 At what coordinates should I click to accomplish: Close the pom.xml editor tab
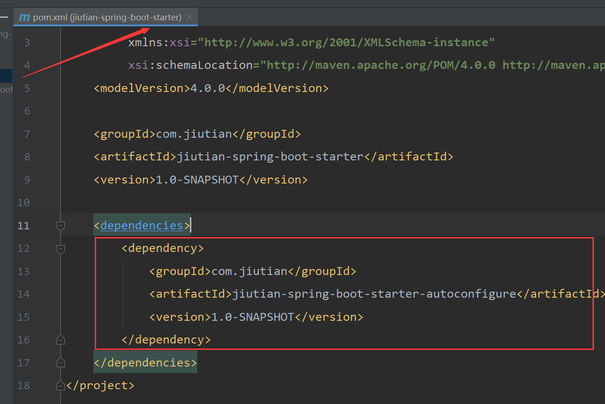click(189, 17)
